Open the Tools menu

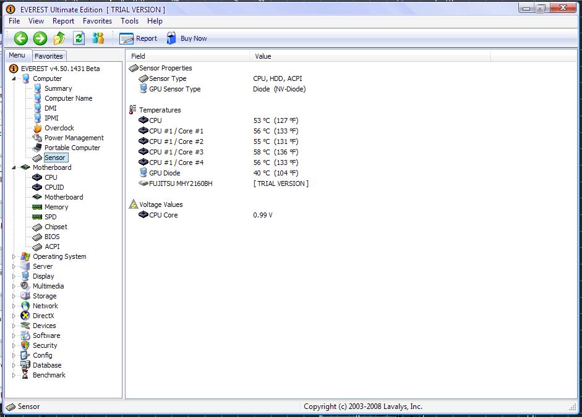coord(129,21)
